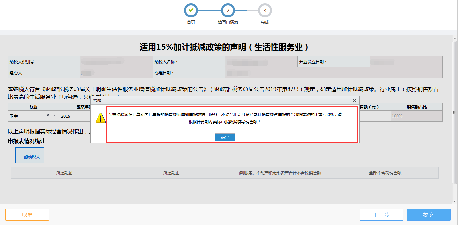Click 上一步 to go back

coord(382,214)
